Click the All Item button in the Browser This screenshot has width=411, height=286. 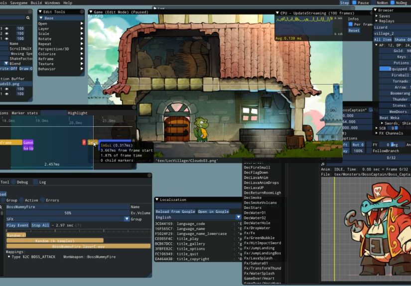coord(383,39)
